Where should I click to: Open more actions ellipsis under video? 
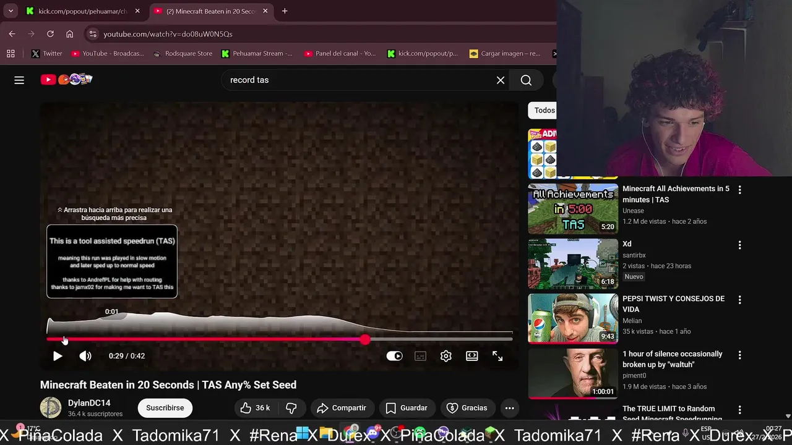tap(509, 408)
